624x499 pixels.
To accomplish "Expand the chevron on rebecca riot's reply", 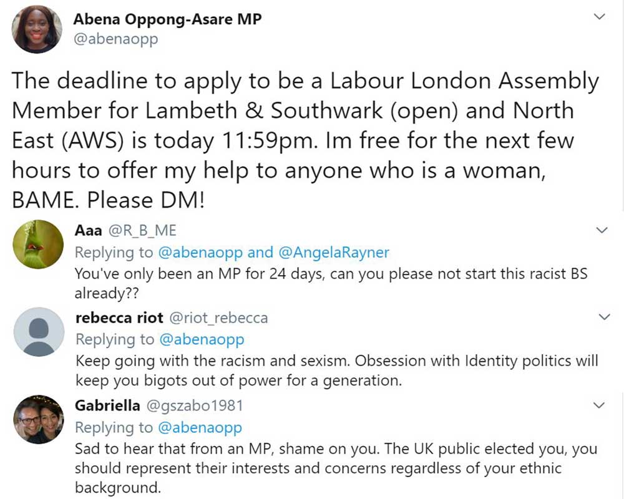I will 602,317.
